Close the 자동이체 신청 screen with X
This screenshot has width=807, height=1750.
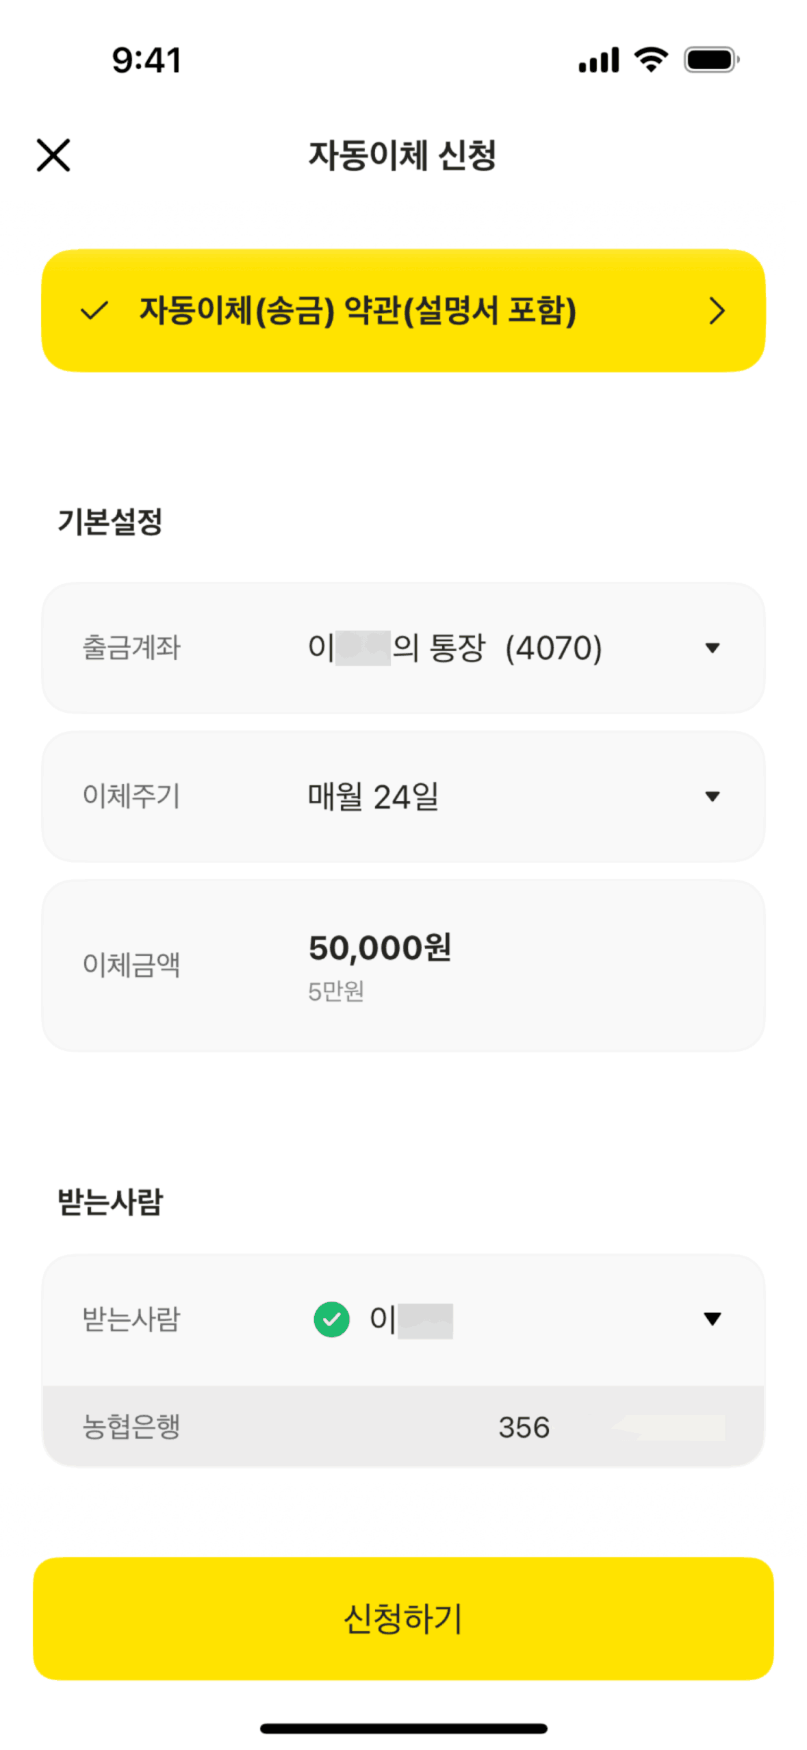click(53, 155)
